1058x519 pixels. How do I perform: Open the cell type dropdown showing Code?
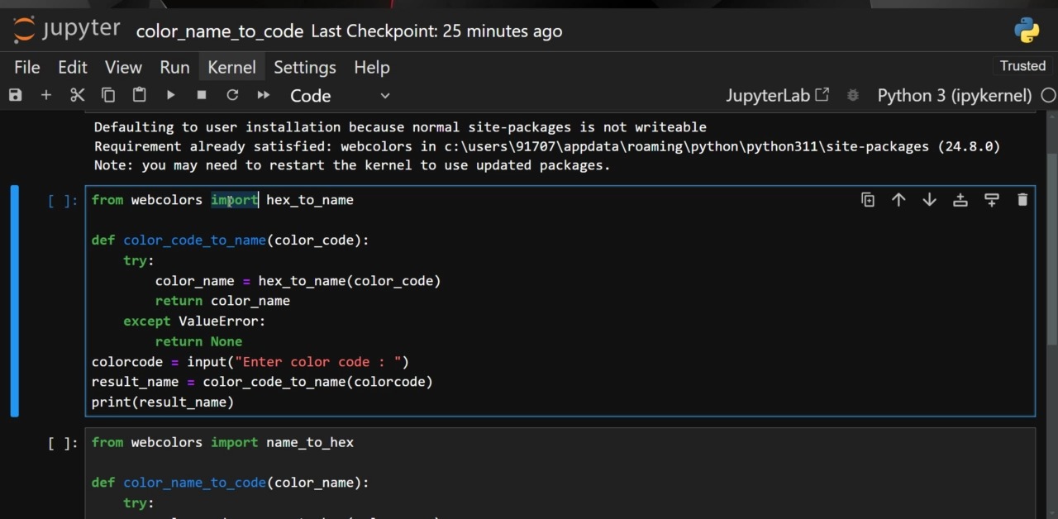pos(339,96)
